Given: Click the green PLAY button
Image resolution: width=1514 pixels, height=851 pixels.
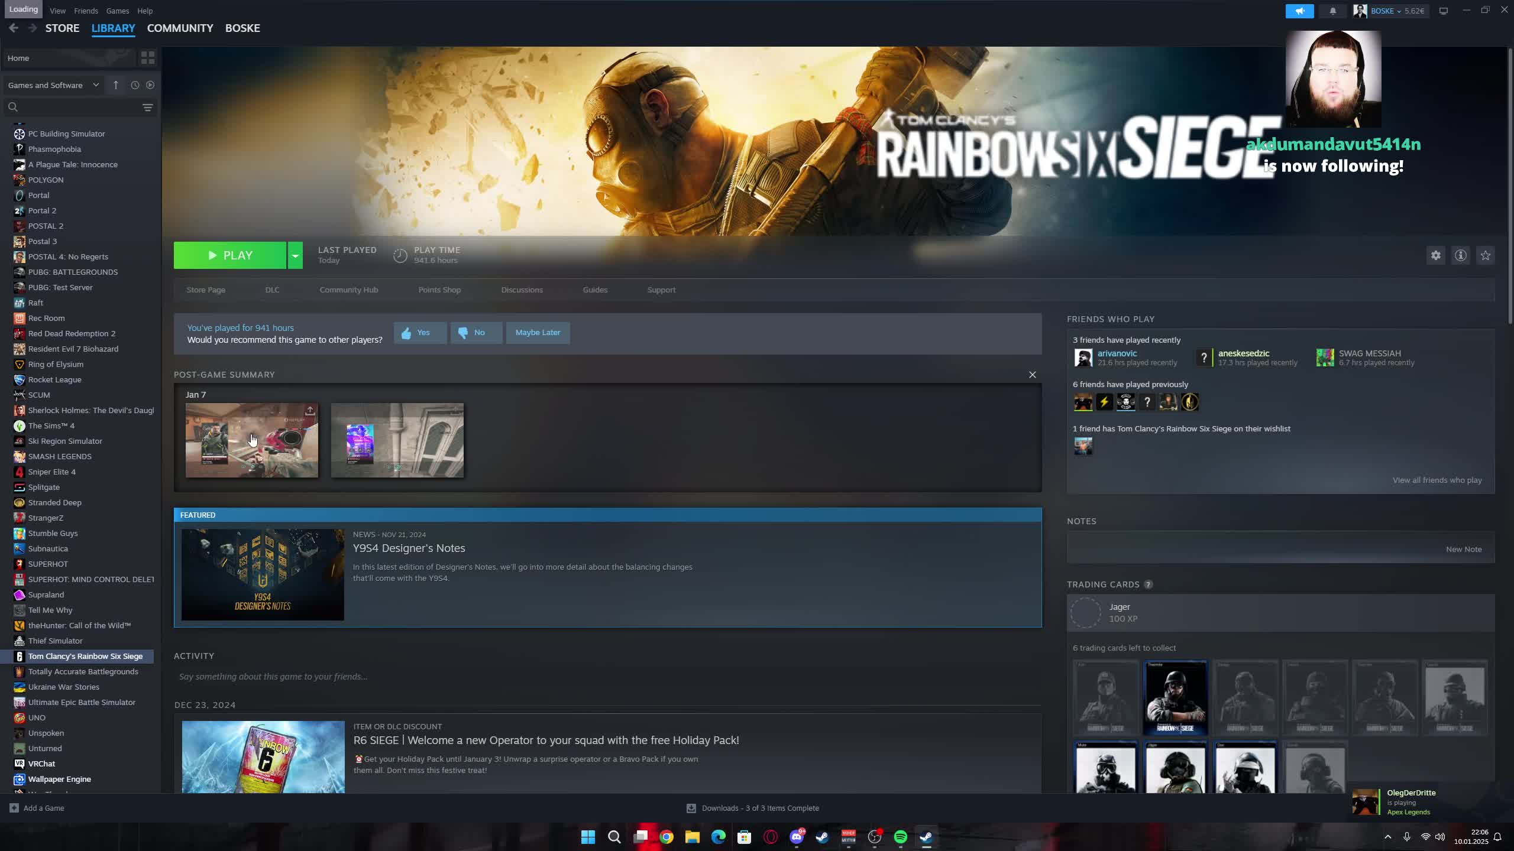Looking at the screenshot, I should coord(230,255).
